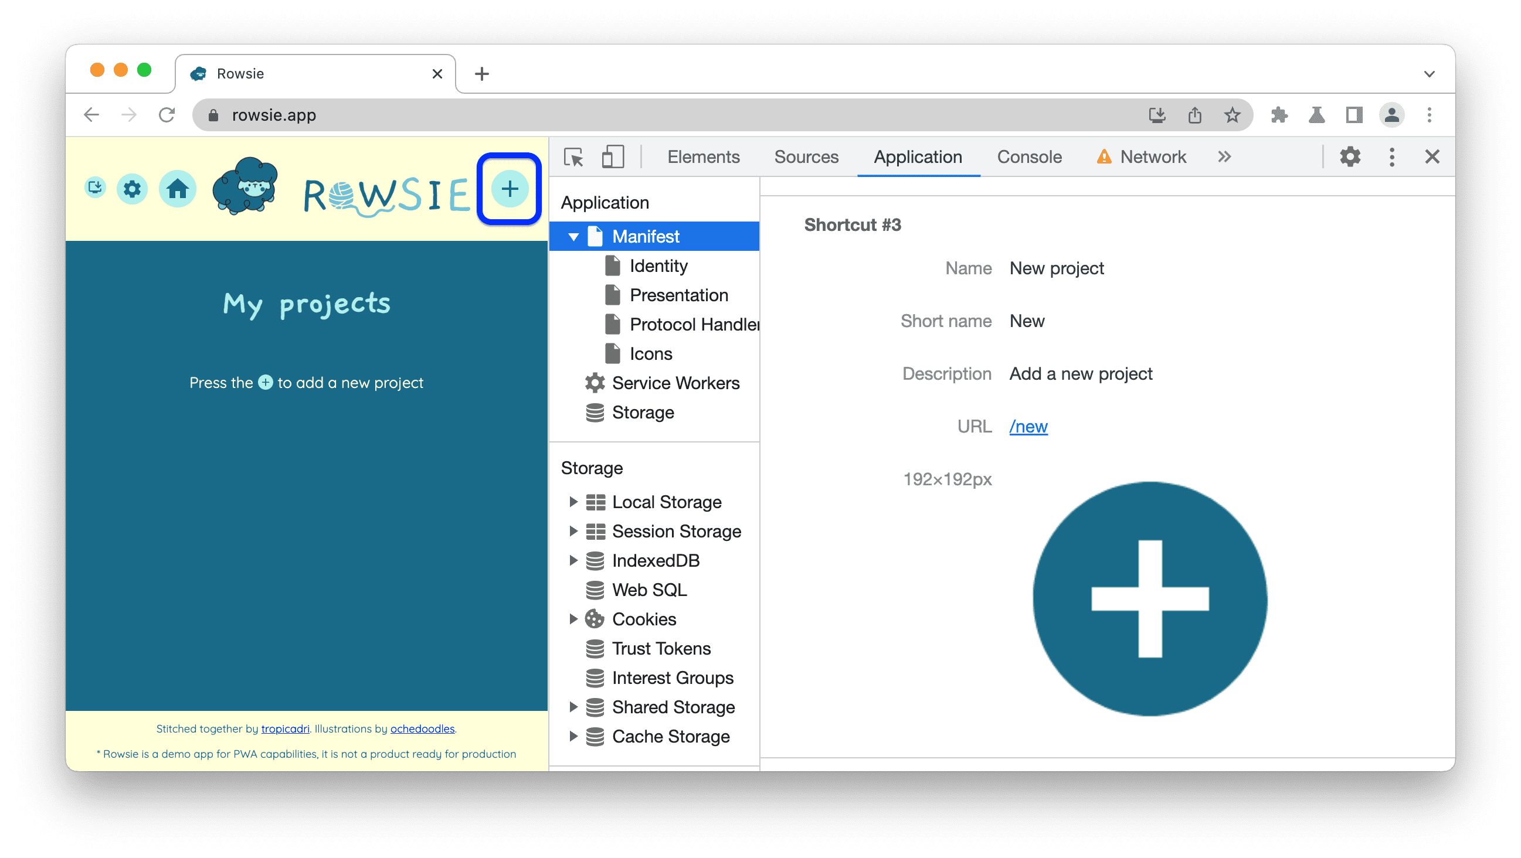The width and height of the screenshot is (1521, 858).
Task: Click the add new project icon
Action: point(509,188)
